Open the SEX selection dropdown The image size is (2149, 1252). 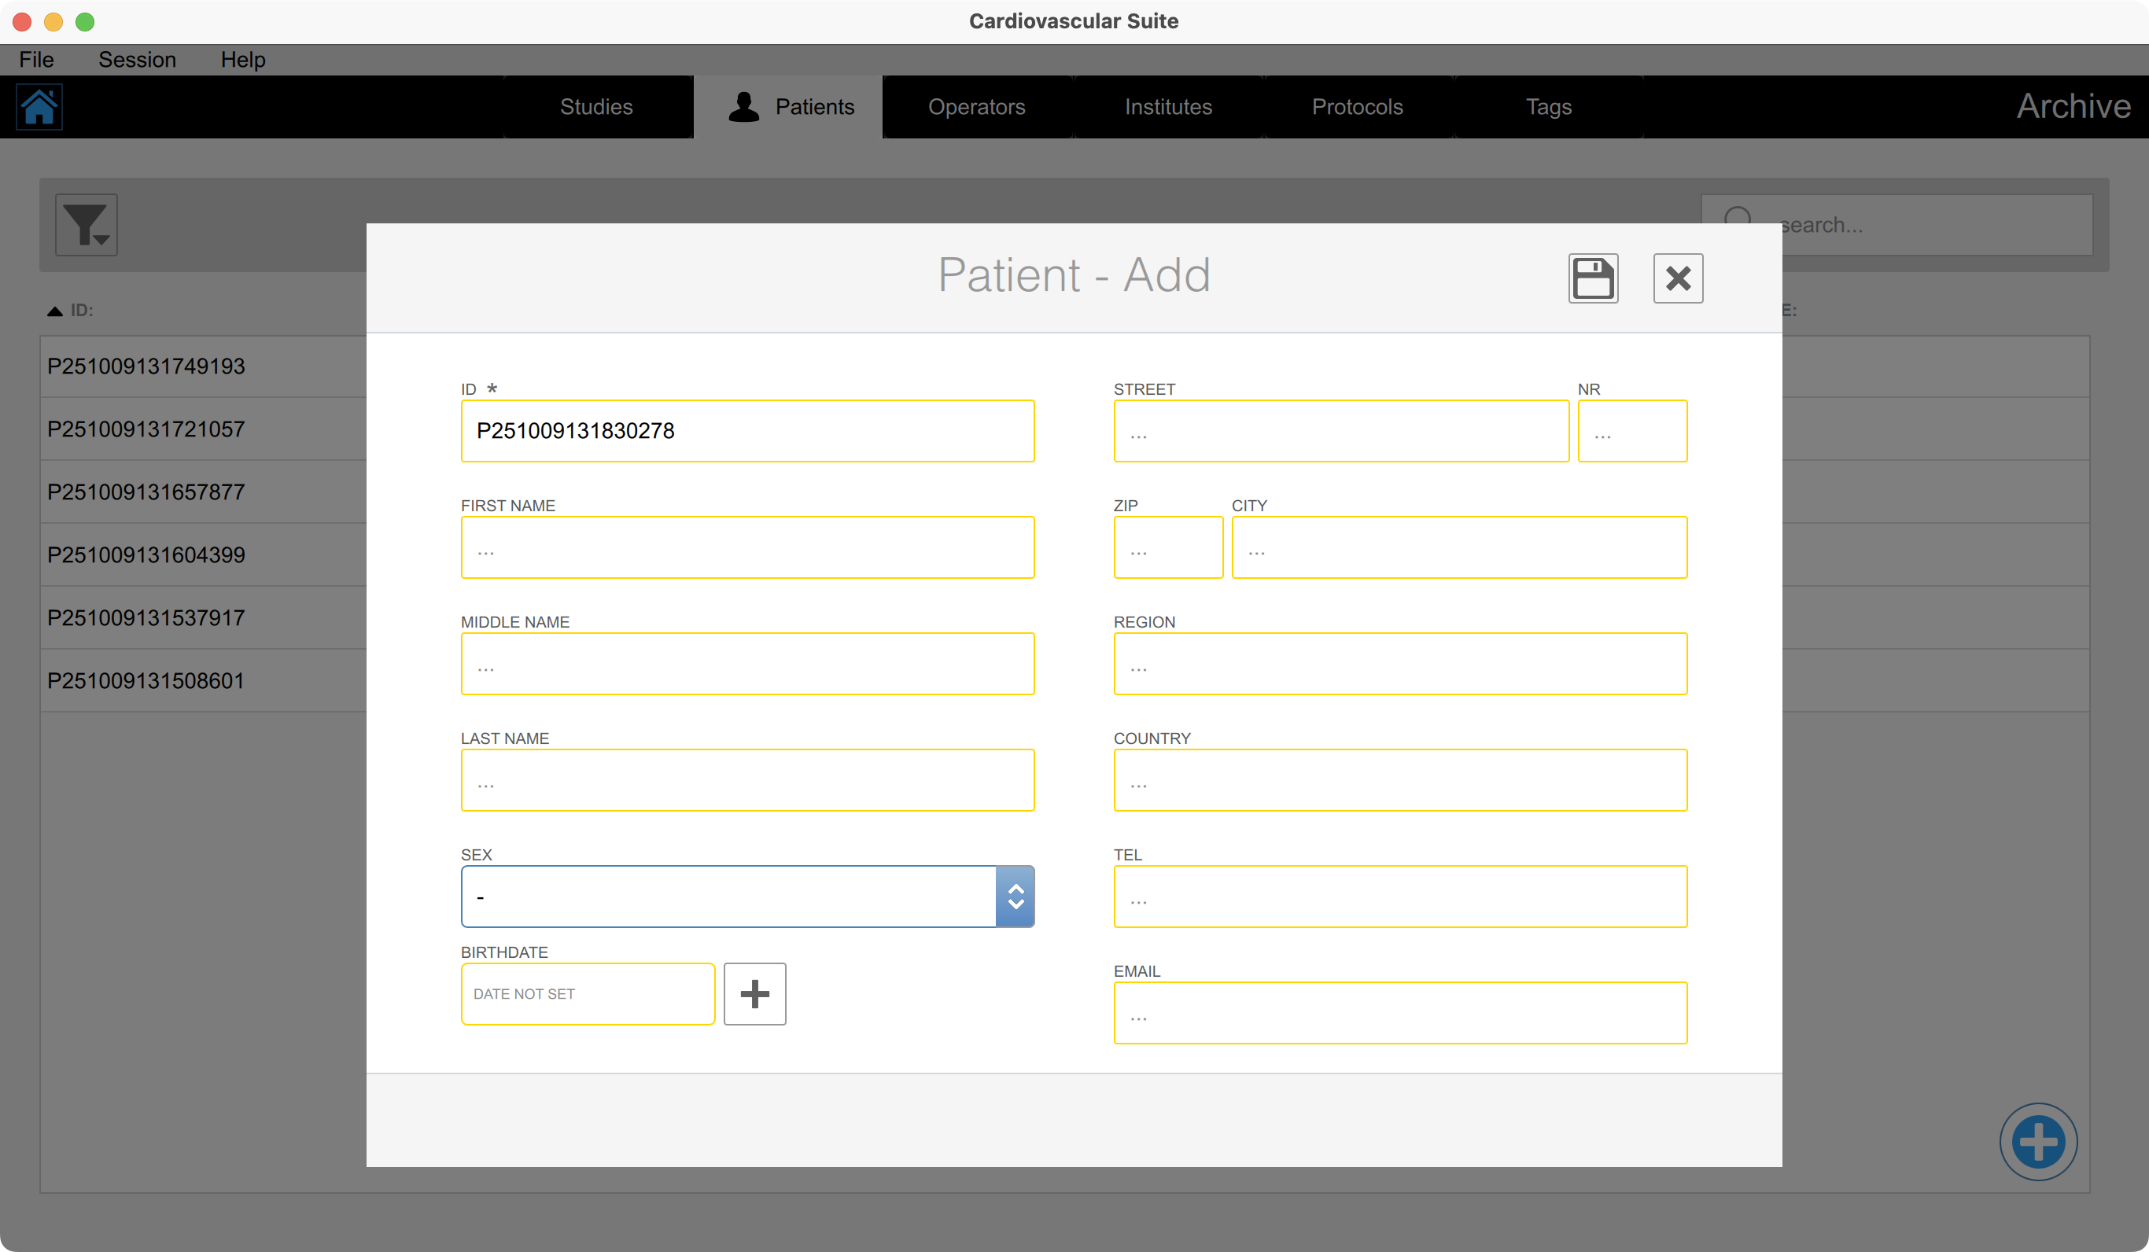(1015, 897)
